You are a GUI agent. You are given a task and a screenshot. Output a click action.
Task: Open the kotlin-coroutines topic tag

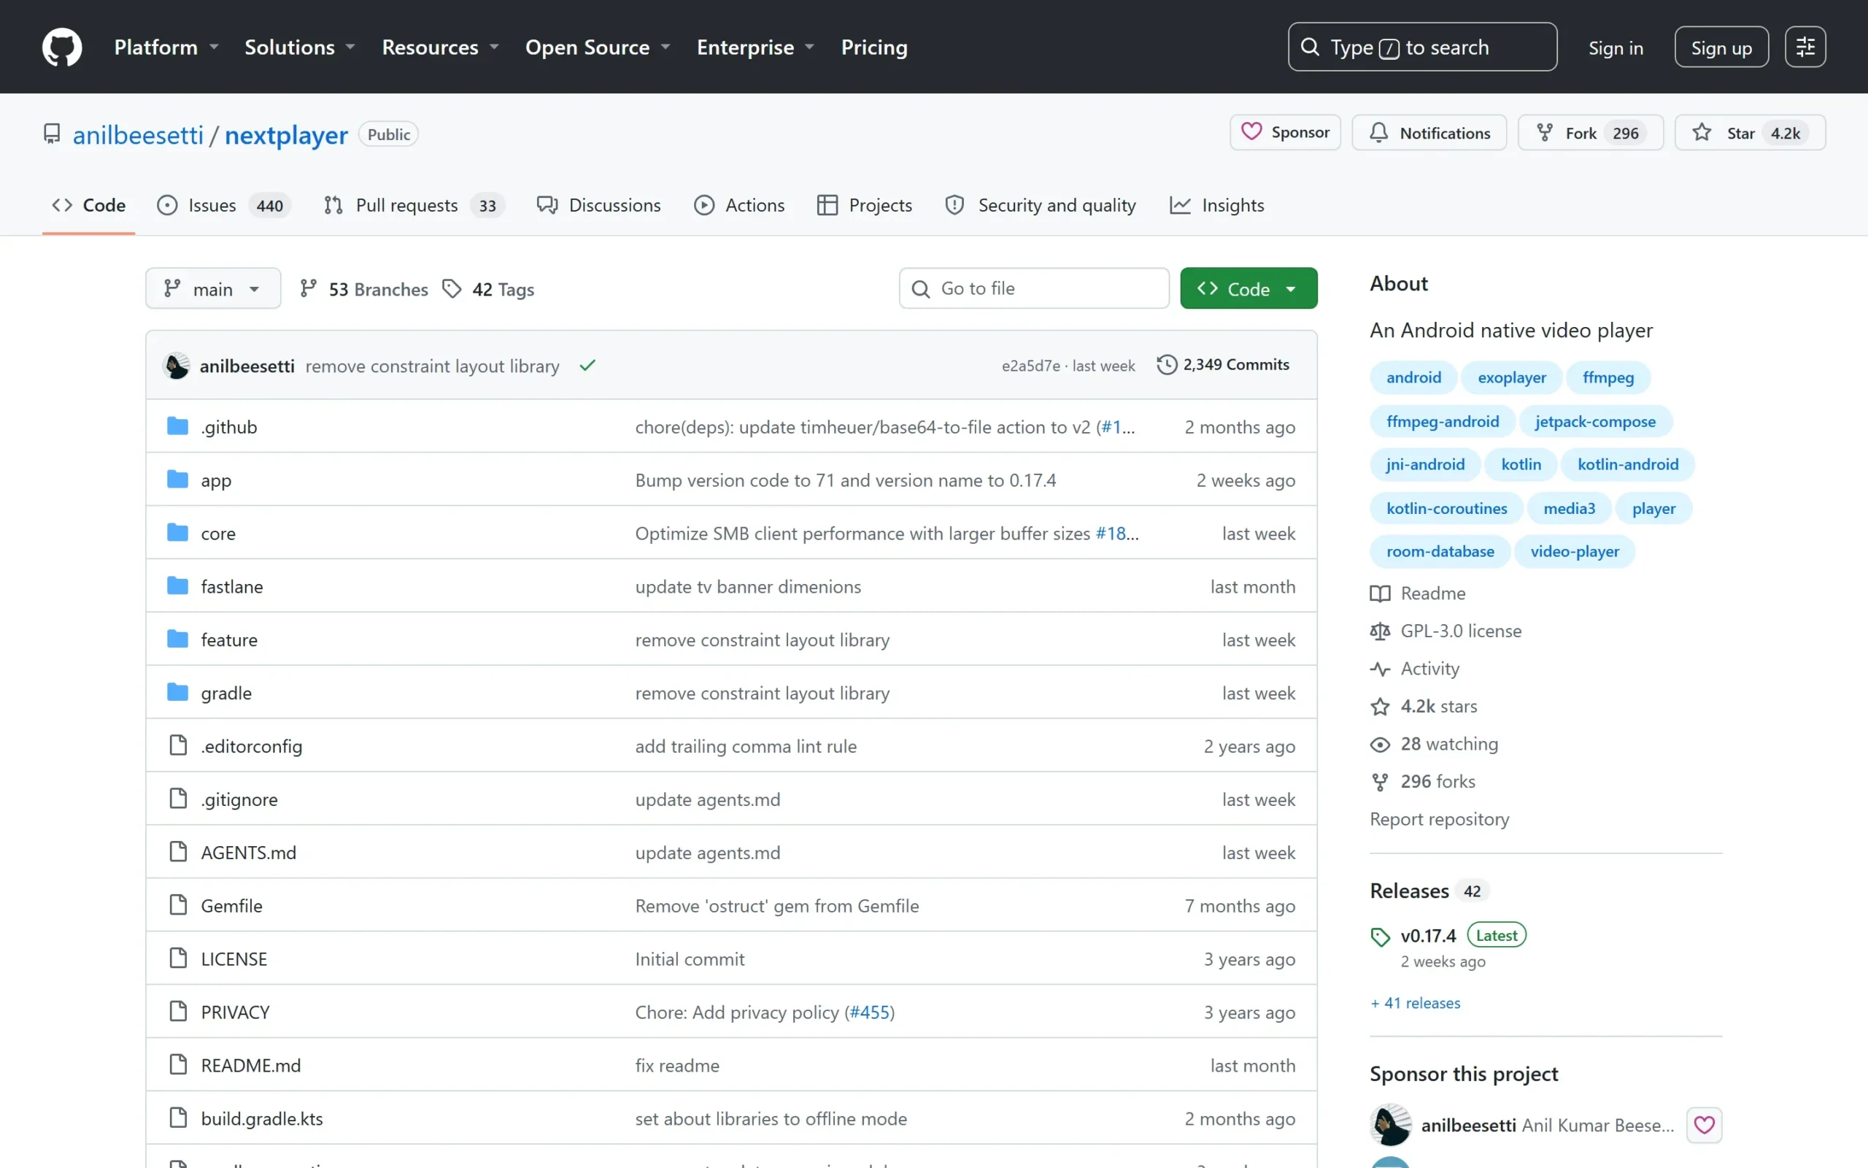coord(1446,508)
